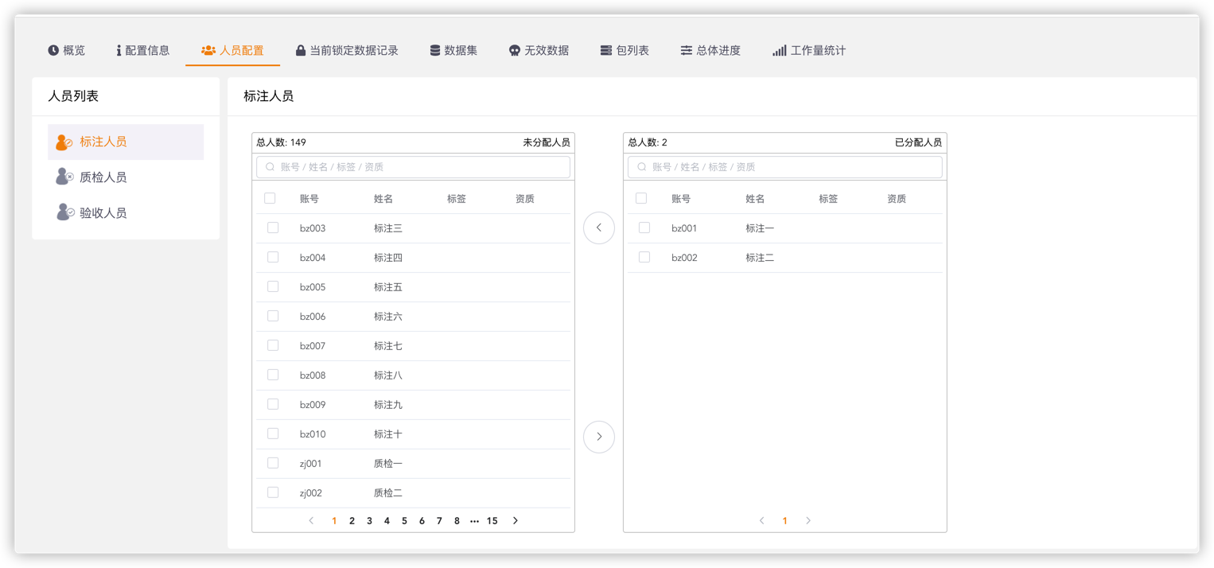The width and height of the screenshot is (1214, 568).
Task: Click page 1 in assigned list pagination
Action: pos(784,521)
